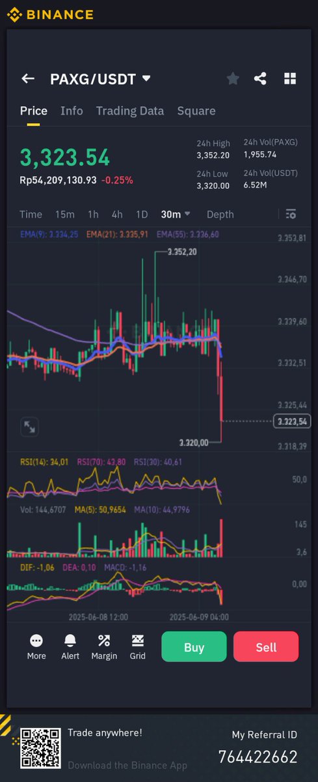
Task: Click the 24h Vol(USDT) value 6.52M
Action: point(254,186)
